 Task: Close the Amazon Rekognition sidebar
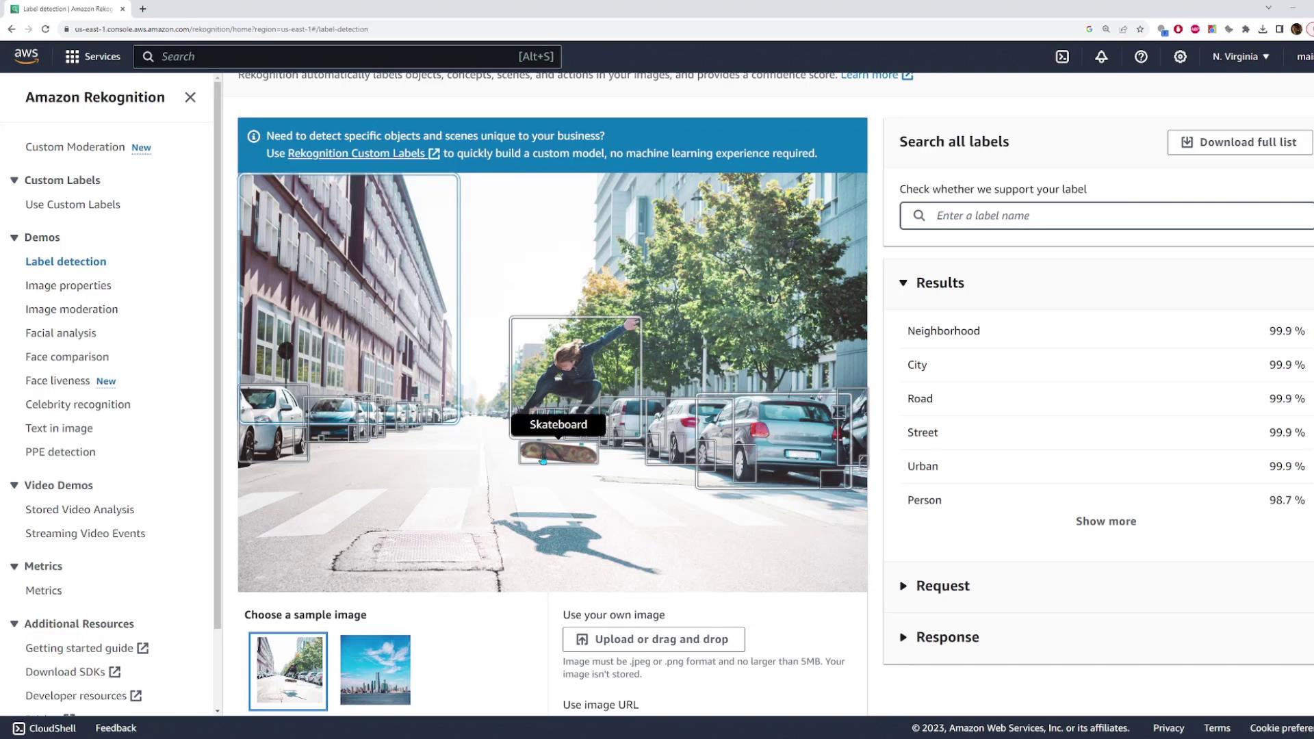coord(190,97)
